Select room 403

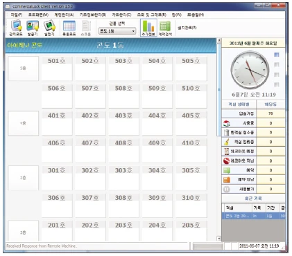tap(123, 123)
